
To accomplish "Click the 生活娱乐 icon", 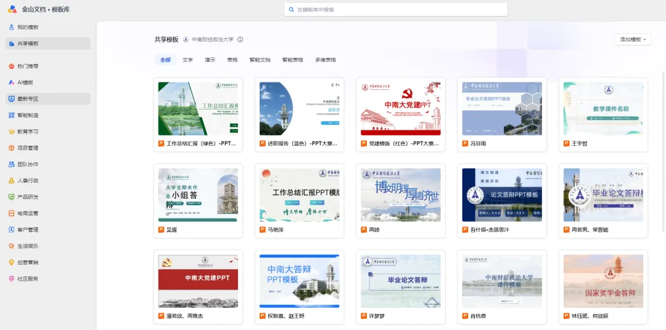I will click(12, 246).
